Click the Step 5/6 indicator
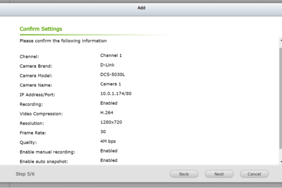 [x=25, y=174]
